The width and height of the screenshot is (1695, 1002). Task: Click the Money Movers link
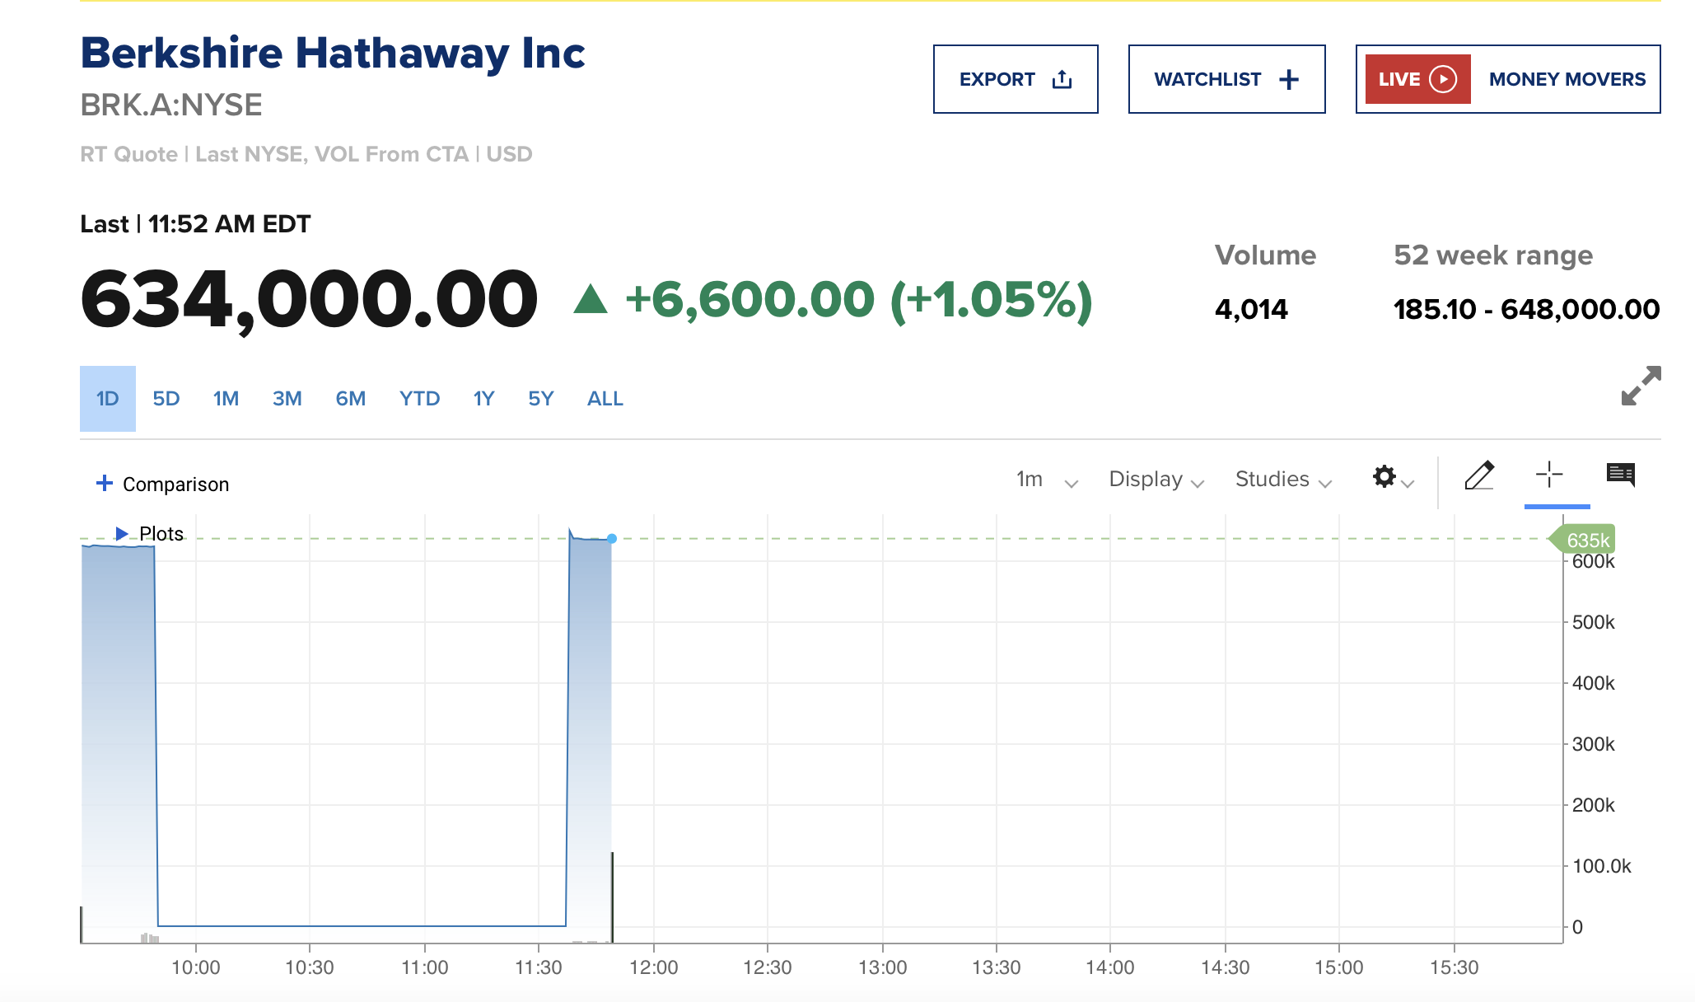tap(1567, 79)
